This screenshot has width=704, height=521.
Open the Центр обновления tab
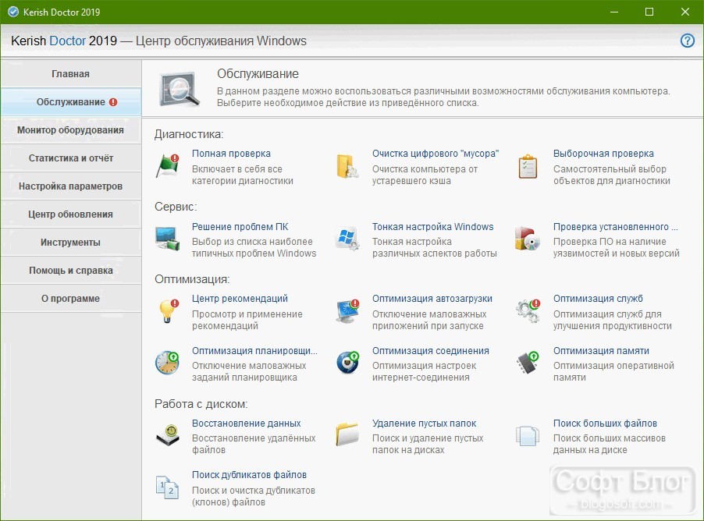point(70,214)
